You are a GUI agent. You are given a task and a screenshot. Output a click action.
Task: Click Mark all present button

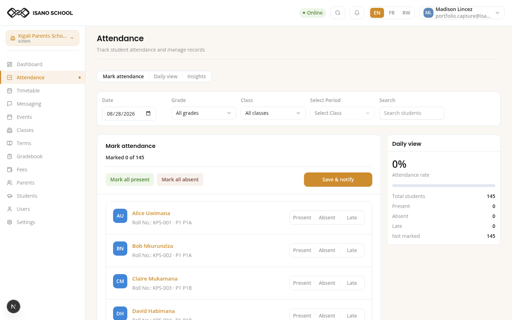click(x=130, y=180)
